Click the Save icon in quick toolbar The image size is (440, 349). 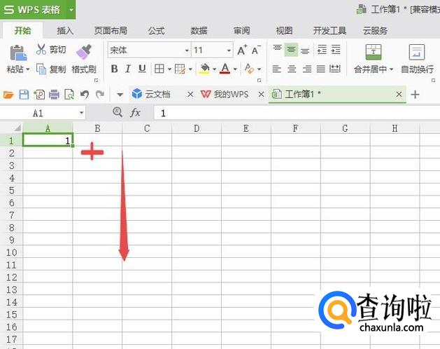24,95
